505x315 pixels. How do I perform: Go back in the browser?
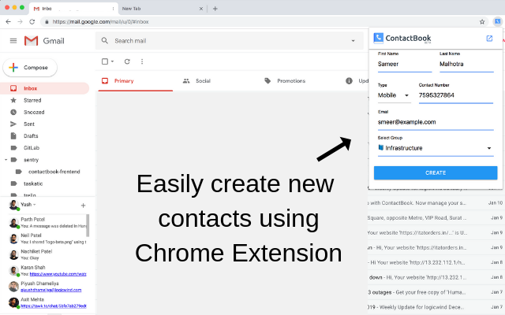click(x=9, y=21)
